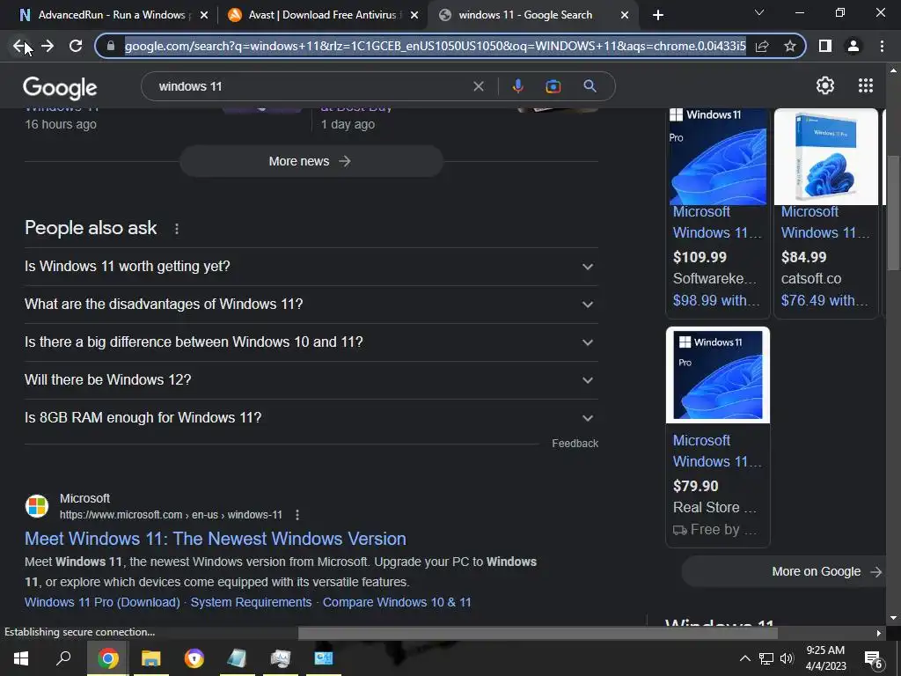
Task: Close the AdvancedRun tab
Action: [x=203, y=15]
